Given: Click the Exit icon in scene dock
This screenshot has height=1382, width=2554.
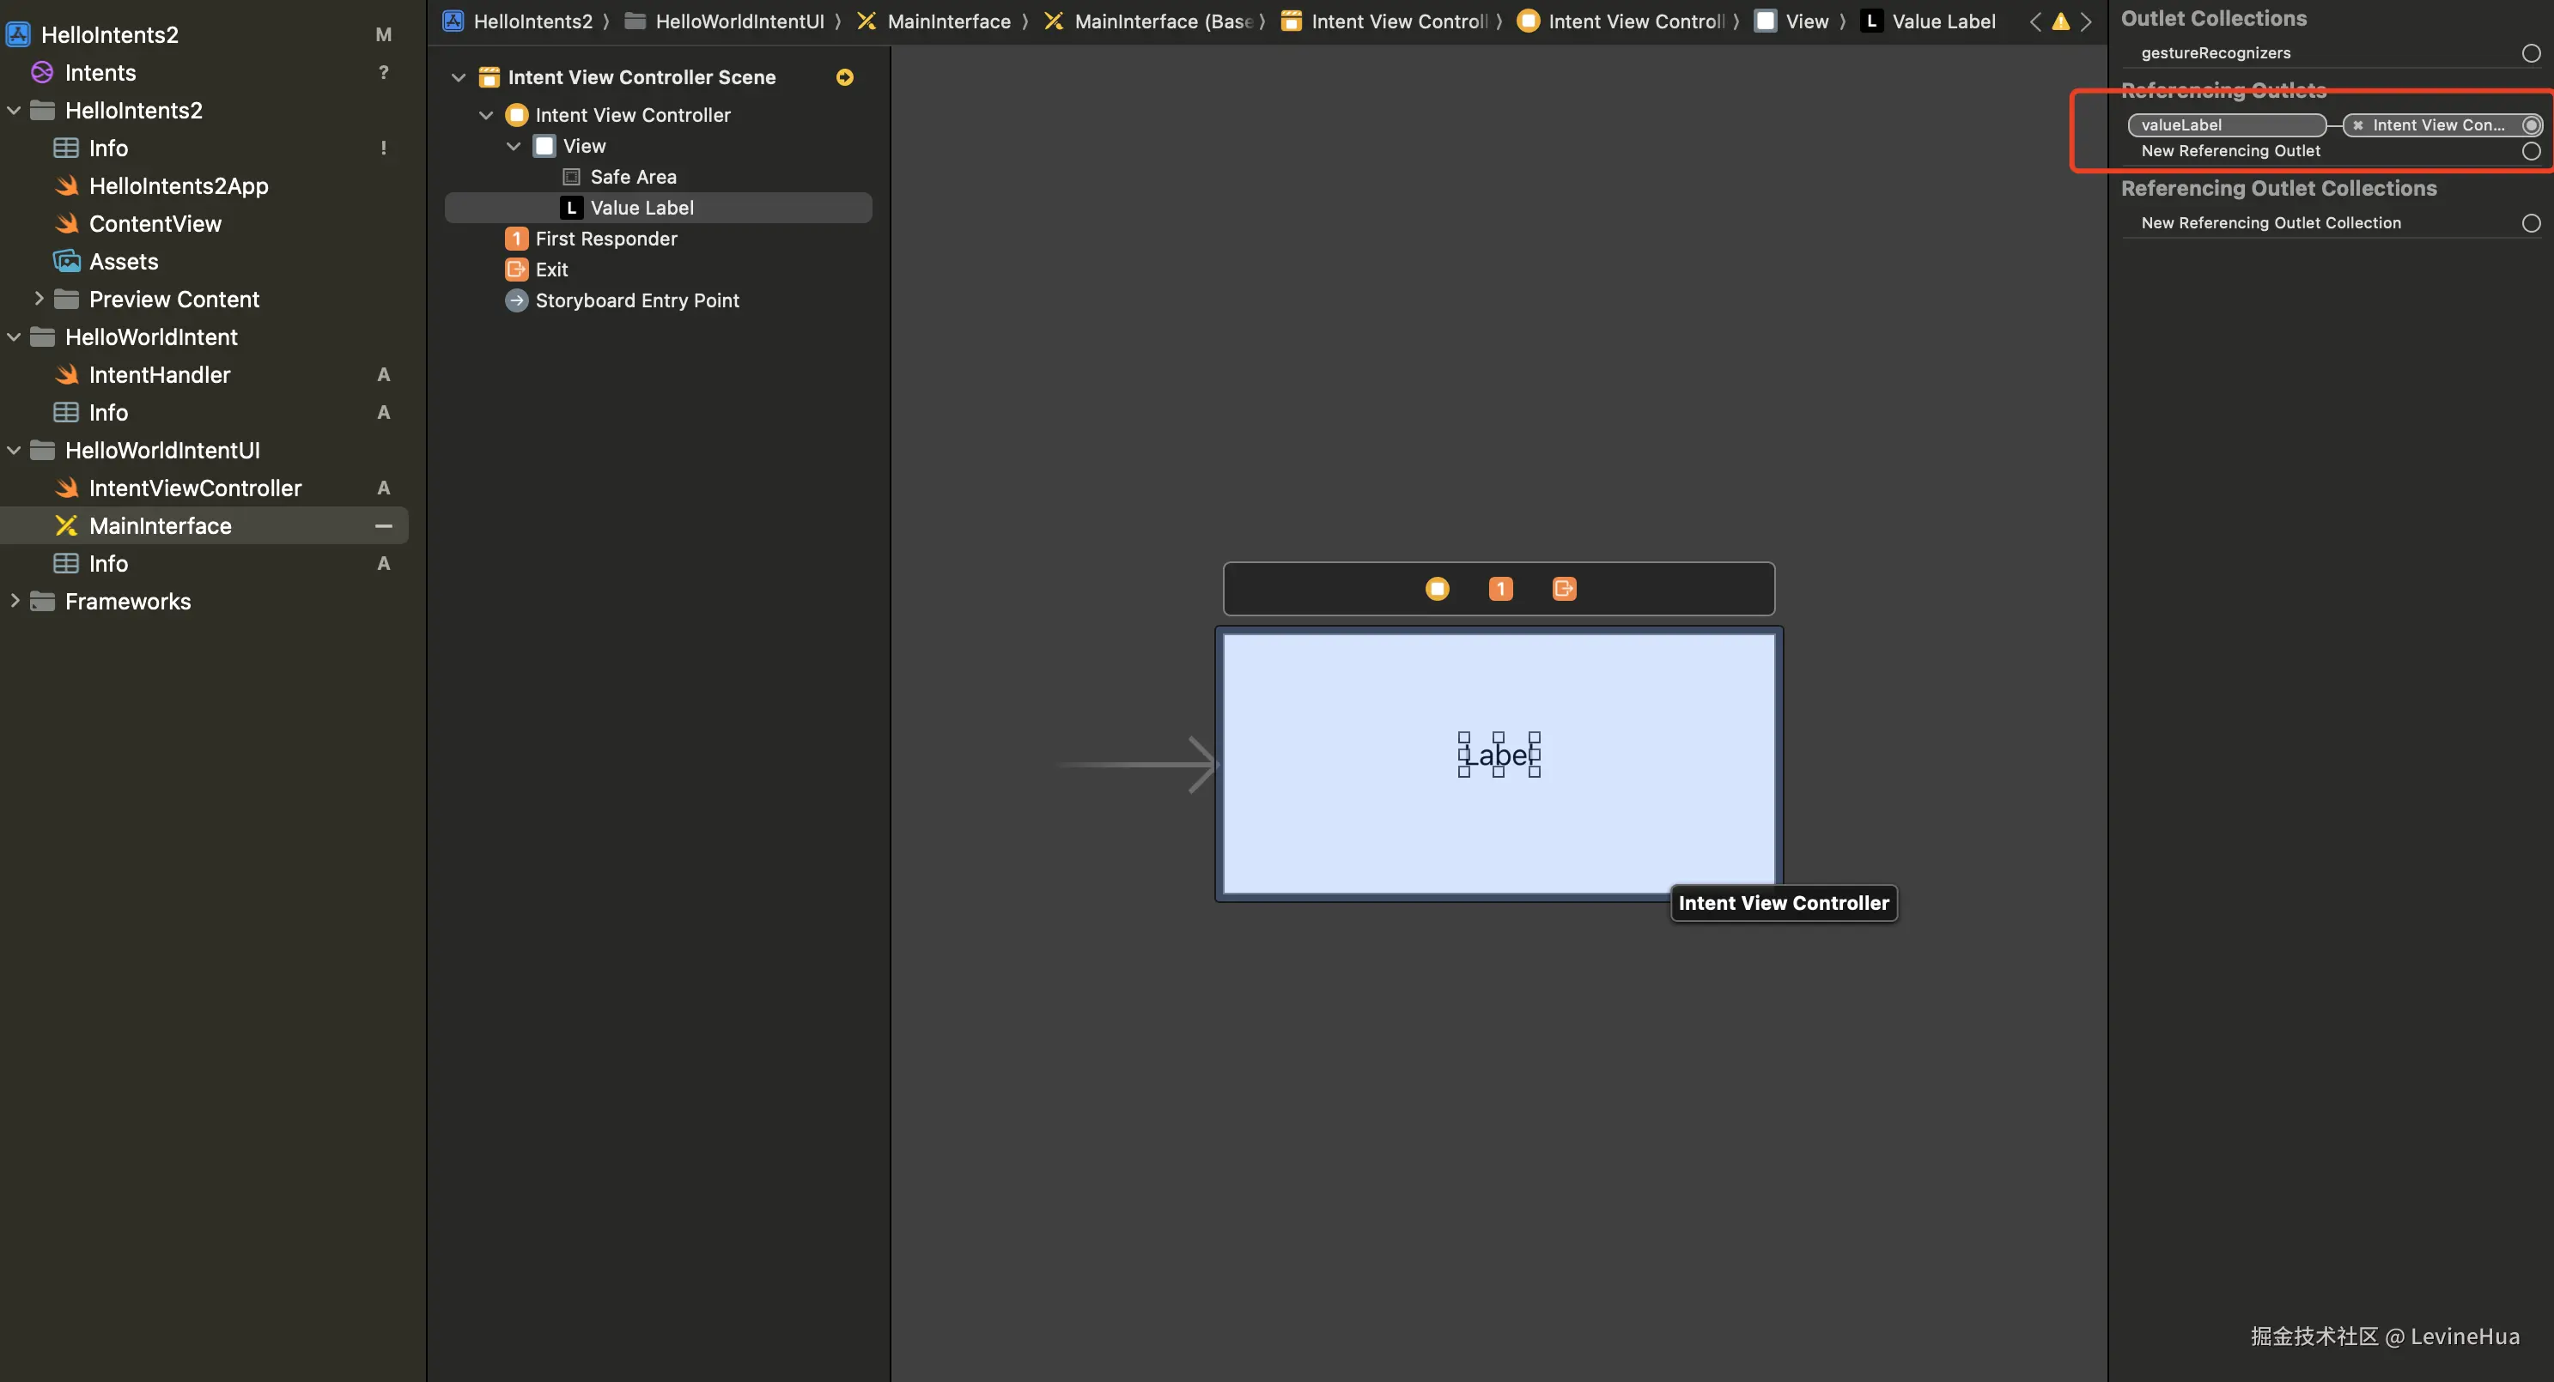Looking at the screenshot, I should [x=1564, y=590].
